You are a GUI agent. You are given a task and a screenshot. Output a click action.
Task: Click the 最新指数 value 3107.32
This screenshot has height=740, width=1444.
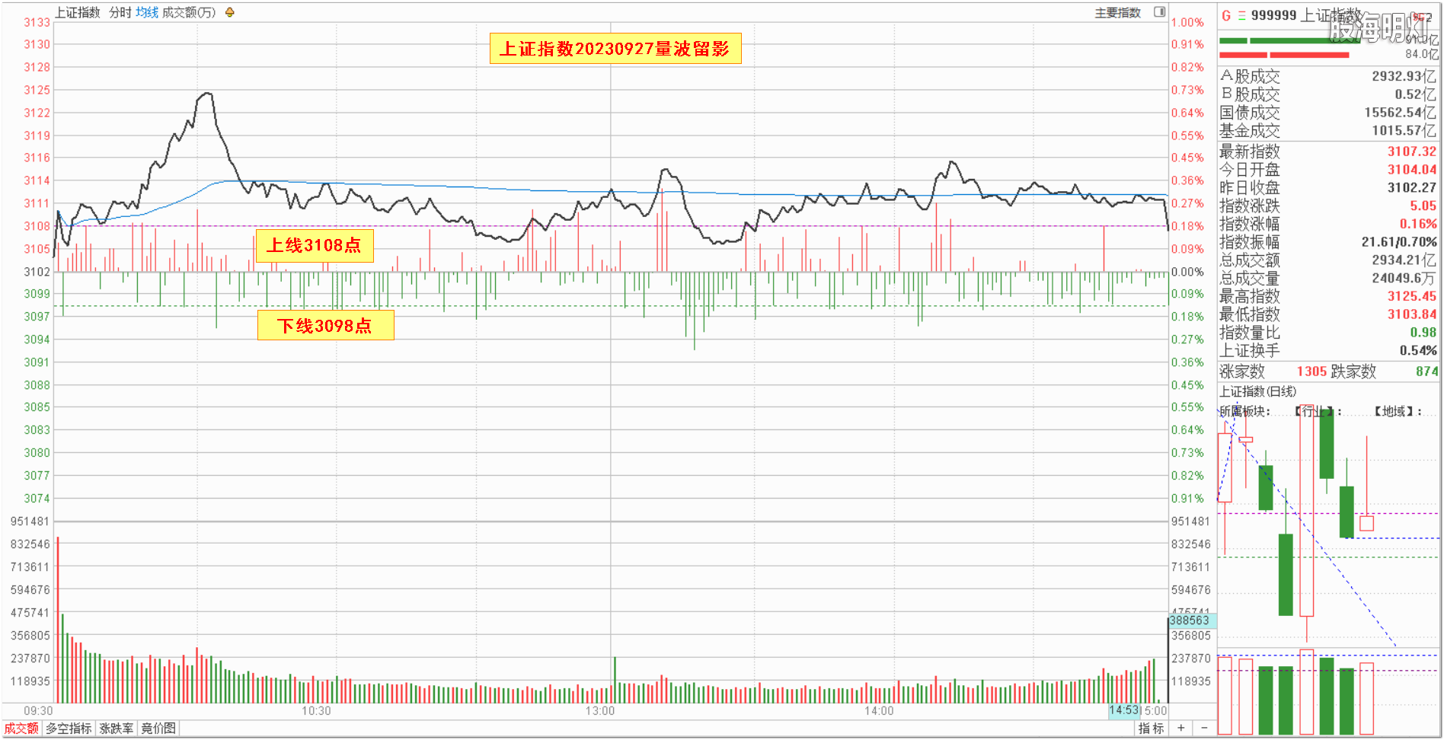pyautogui.click(x=1411, y=152)
